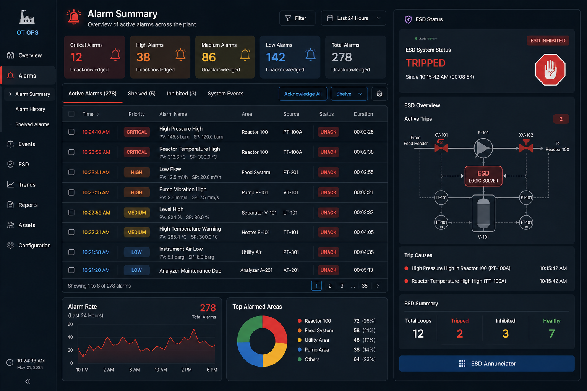587x391 pixels.
Task: Click the red Reactor 100 legend swatch
Action: click(300, 321)
